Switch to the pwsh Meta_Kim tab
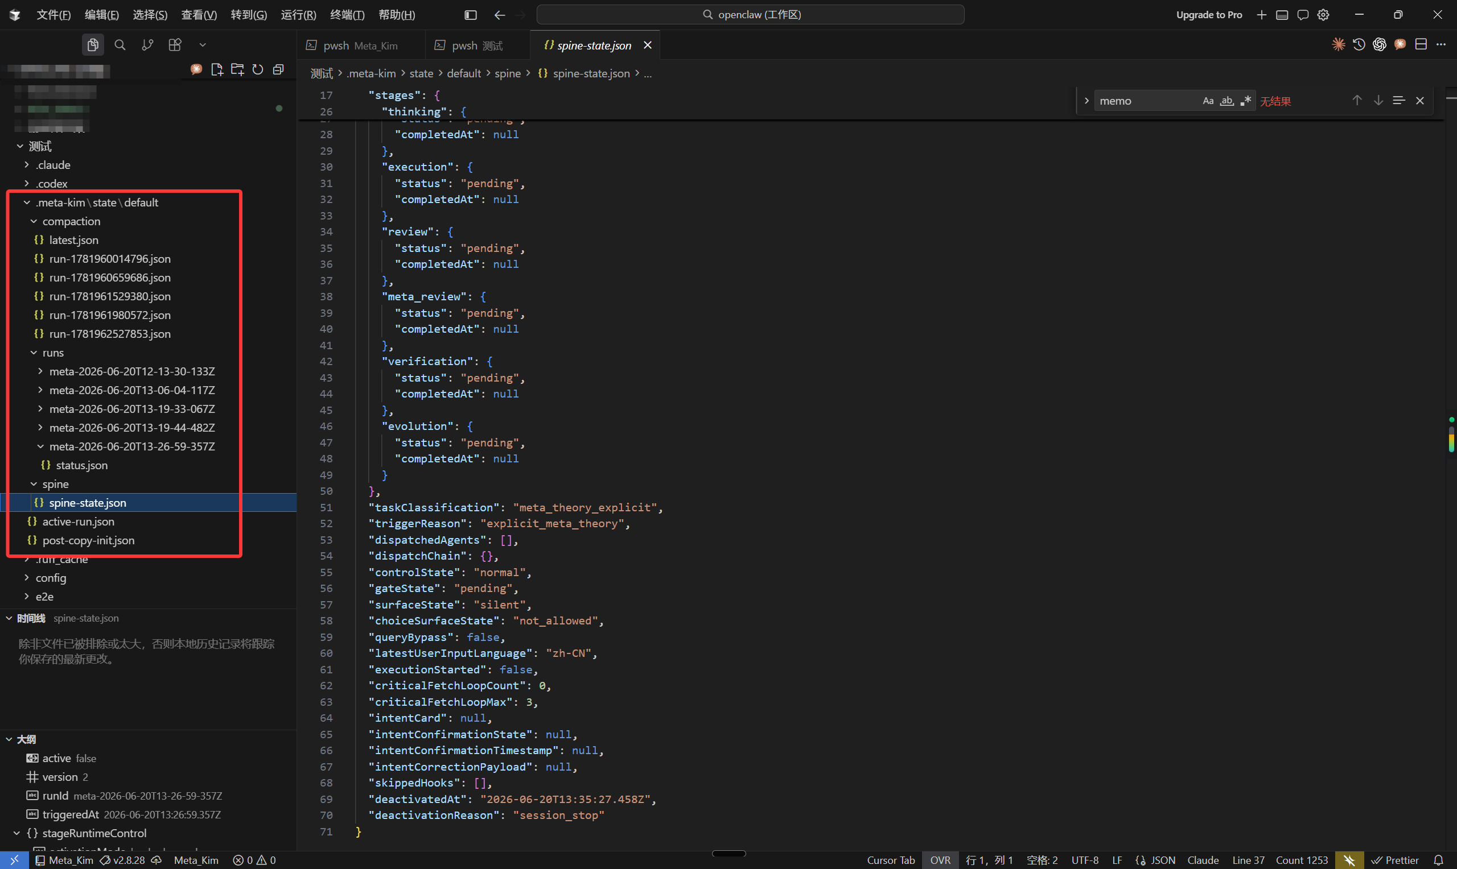 coord(360,45)
